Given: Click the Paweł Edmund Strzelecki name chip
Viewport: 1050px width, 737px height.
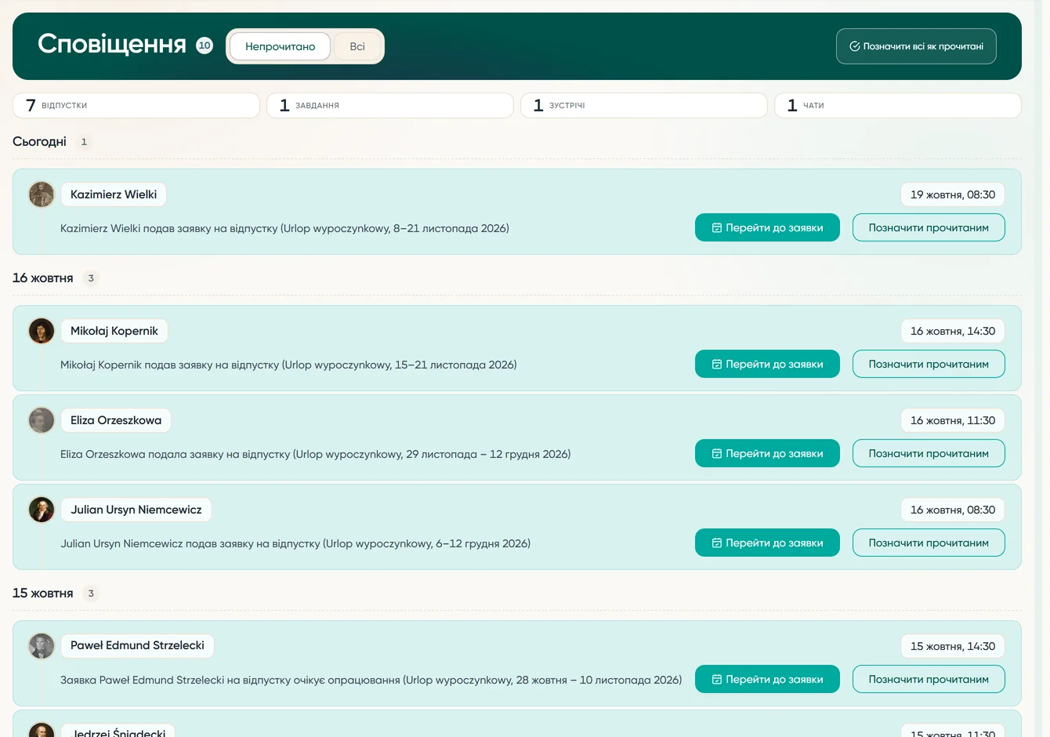Looking at the screenshot, I should (137, 645).
